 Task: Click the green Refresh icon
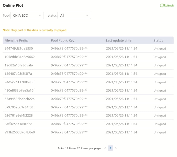(x=162, y=5)
